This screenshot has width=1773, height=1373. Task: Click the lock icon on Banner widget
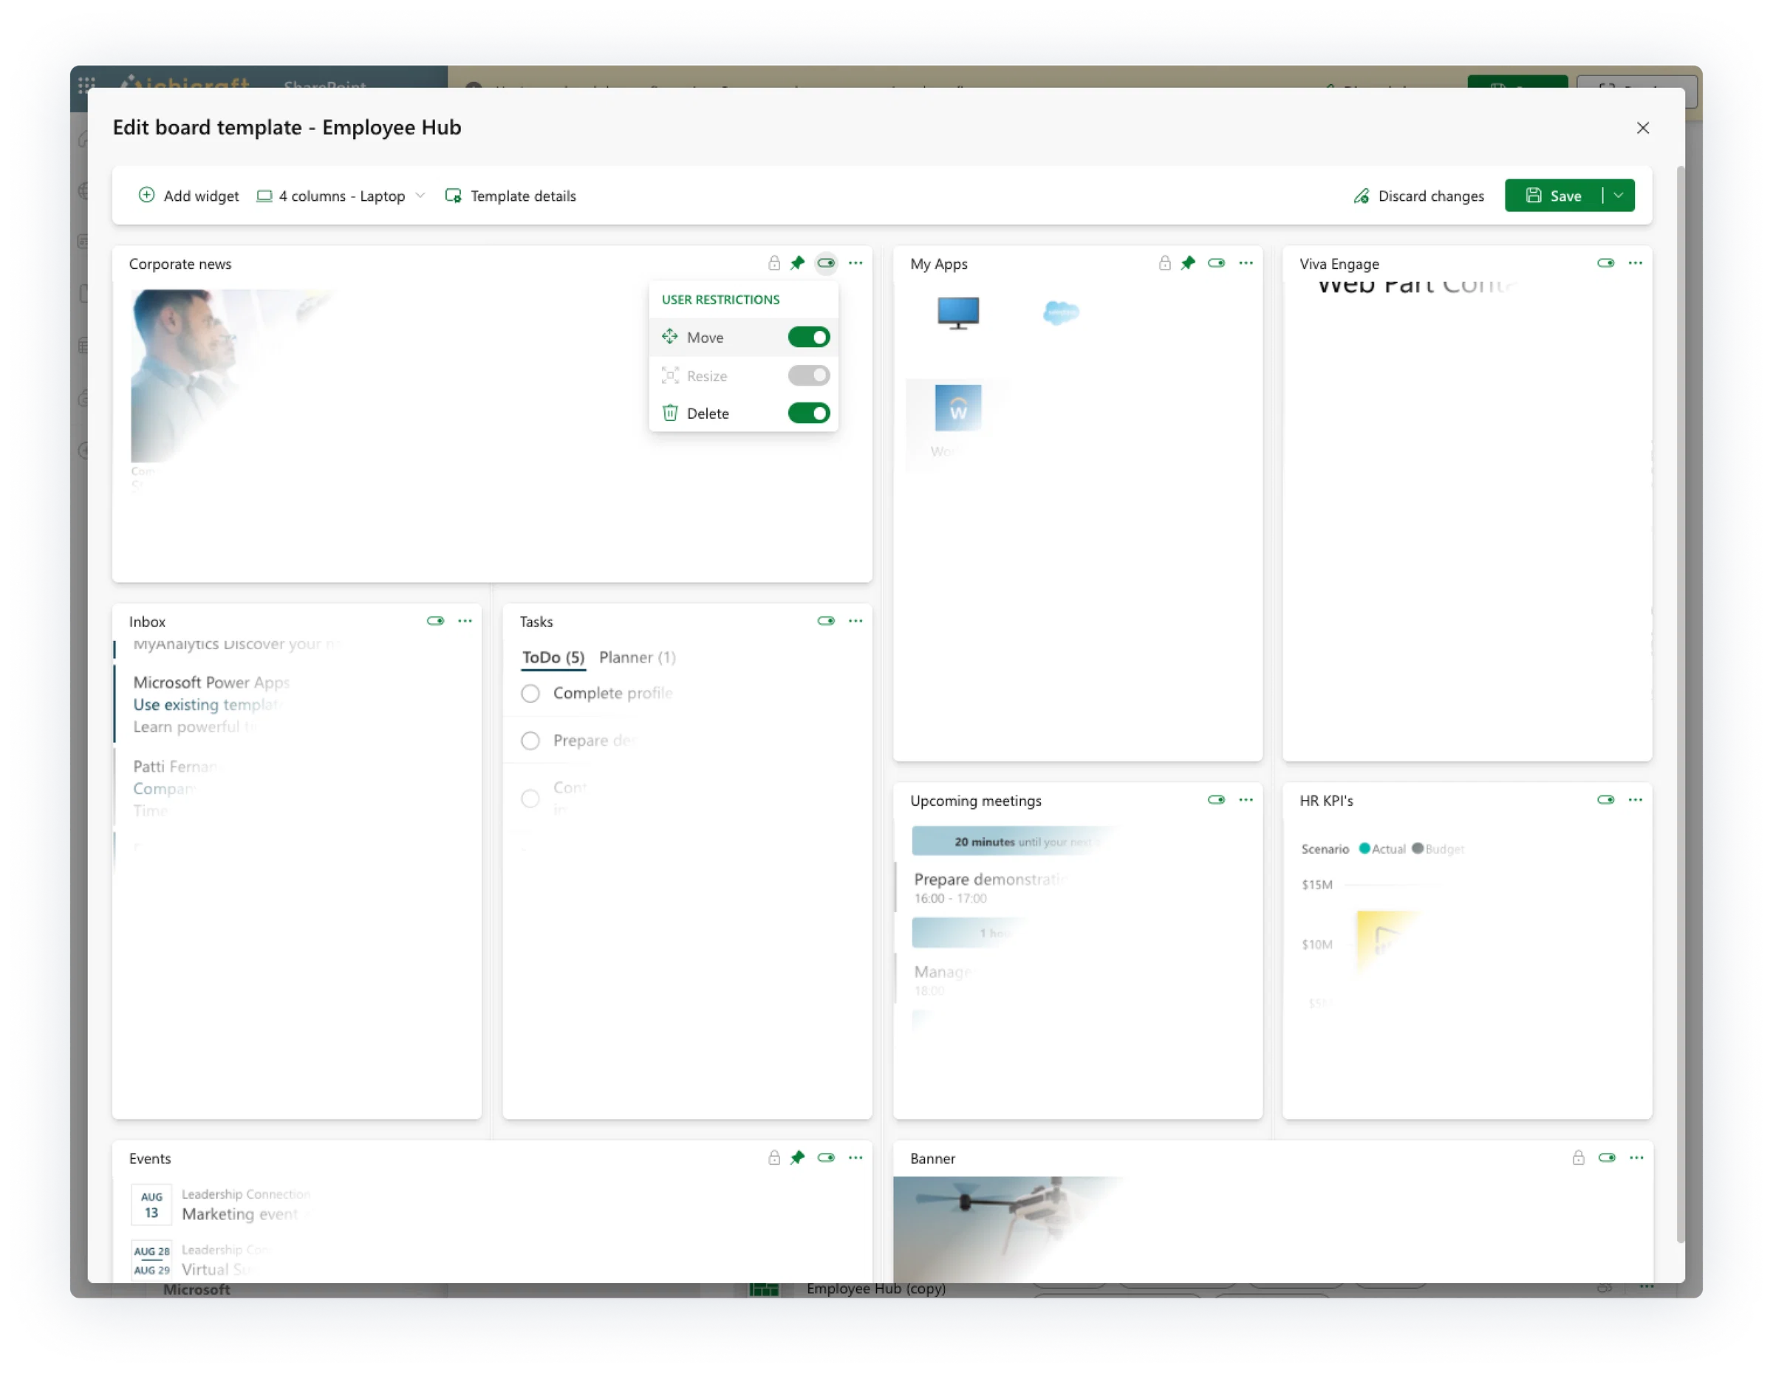click(1578, 1157)
